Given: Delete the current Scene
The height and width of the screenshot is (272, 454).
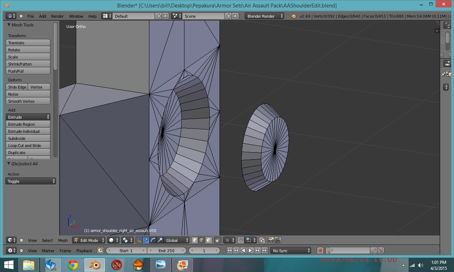Looking at the screenshot, I should click(235, 16).
